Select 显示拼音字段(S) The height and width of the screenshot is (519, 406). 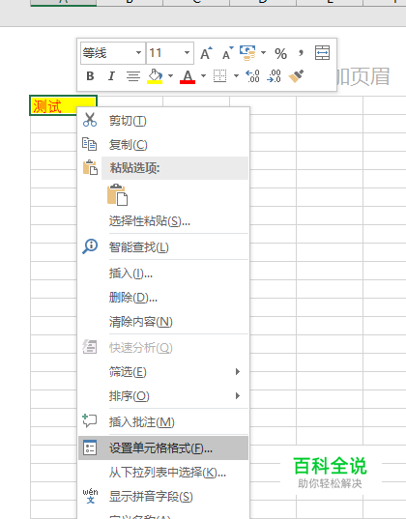pos(163,497)
